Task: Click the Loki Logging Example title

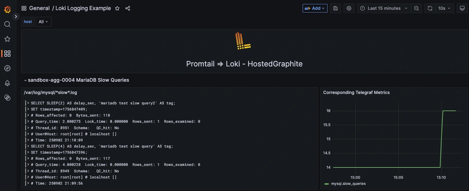Action: [83, 8]
